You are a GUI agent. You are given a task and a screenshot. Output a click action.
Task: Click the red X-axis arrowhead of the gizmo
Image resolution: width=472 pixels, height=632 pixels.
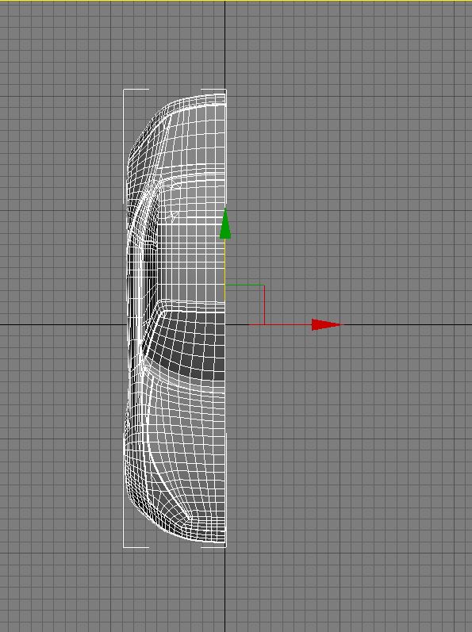325,324
